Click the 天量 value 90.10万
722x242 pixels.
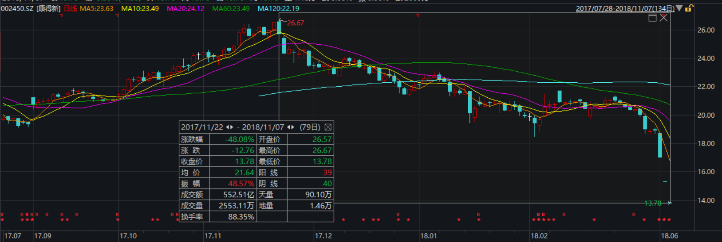coord(319,195)
